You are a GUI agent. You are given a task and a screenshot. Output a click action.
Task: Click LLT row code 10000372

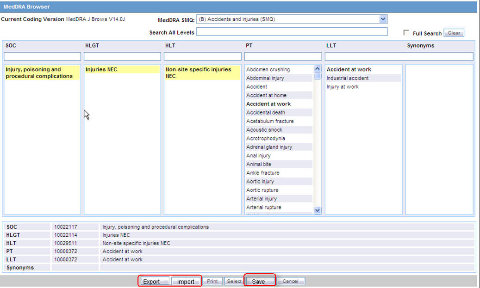[x=66, y=259]
